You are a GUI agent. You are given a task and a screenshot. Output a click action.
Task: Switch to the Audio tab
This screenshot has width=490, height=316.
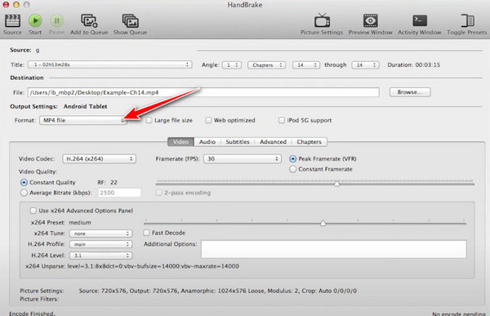[207, 142]
